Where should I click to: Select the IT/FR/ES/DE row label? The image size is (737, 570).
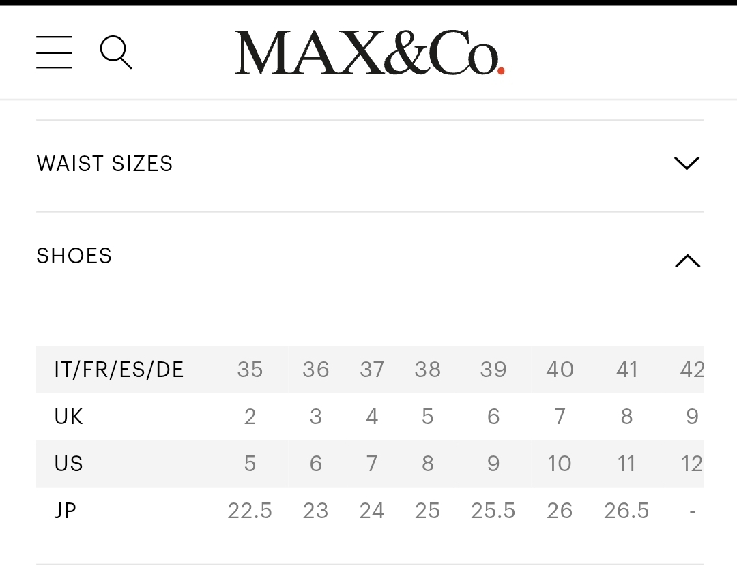(119, 370)
